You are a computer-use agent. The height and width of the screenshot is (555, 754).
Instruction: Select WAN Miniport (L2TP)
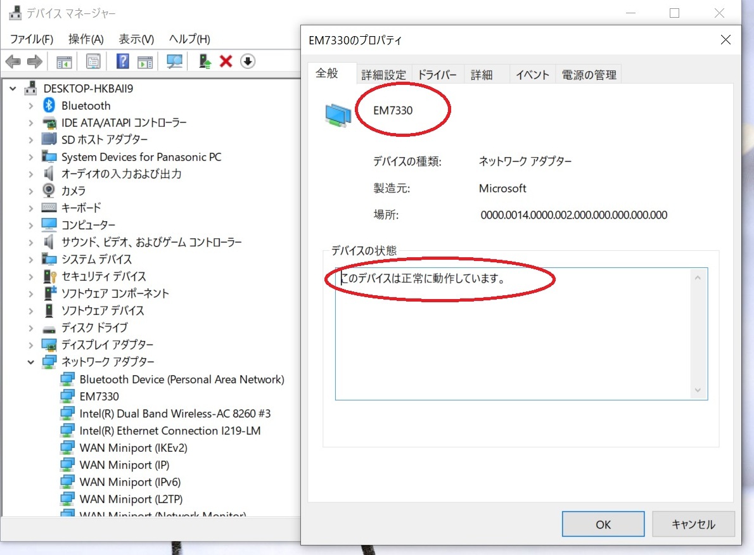click(x=131, y=499)
